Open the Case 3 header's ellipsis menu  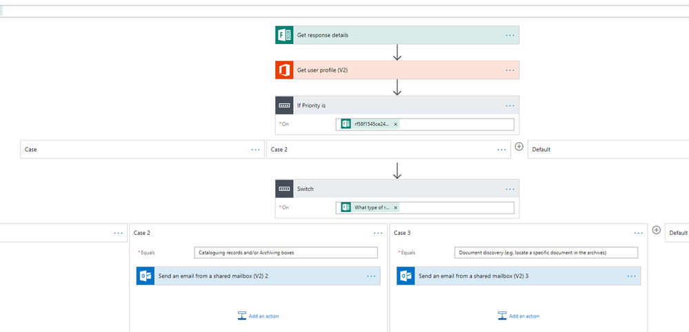638,233
